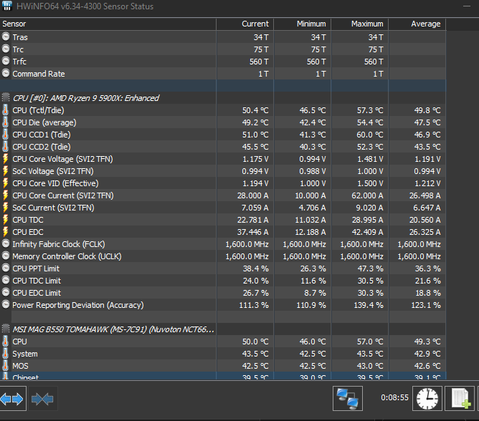Image resolution: width=479 pixels, height=421 pixels.
Task: Click lightning icon of CPU EDC row
Action: 5,232
